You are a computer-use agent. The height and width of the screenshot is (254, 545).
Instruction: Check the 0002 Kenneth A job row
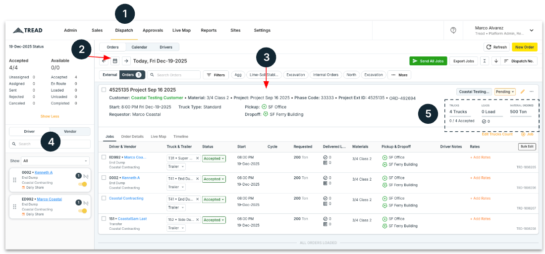pos(104,178)
